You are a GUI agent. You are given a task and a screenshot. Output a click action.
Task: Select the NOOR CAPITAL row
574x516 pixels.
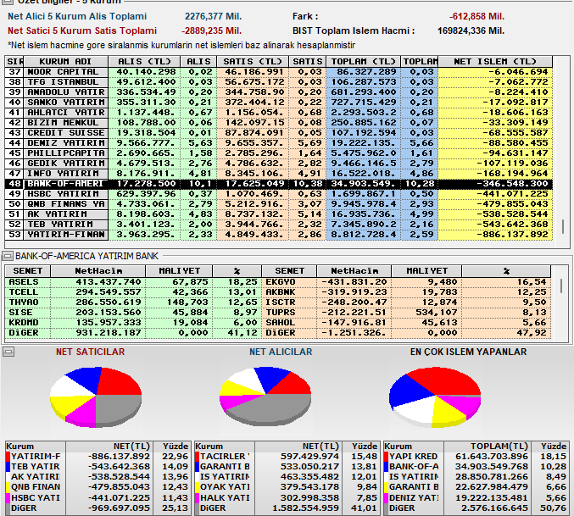coord(279,72)
